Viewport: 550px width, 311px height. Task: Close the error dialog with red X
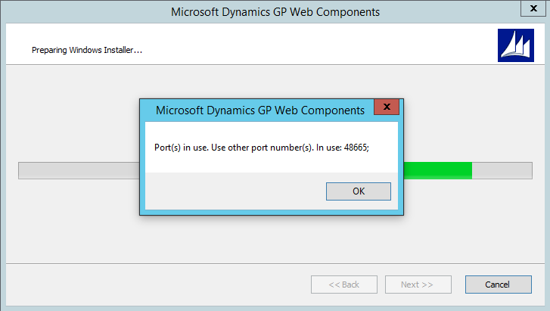[386, 107]
